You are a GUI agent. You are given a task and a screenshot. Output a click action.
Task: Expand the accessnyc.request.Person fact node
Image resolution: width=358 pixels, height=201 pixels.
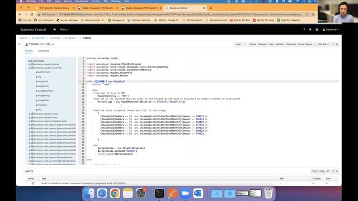point(30,118)
